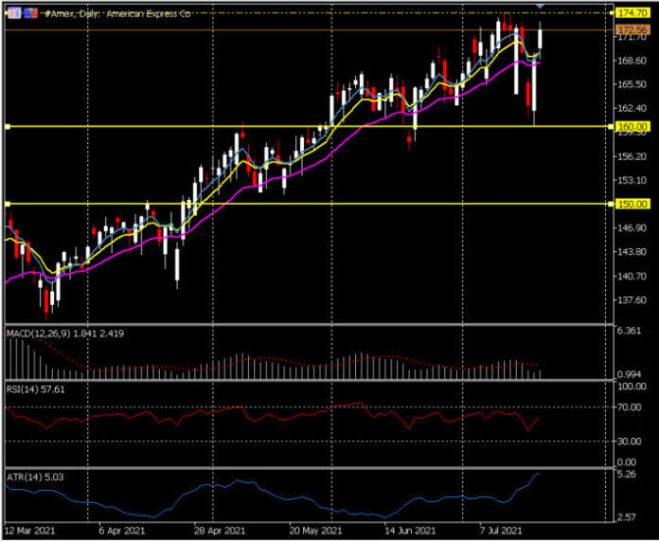The height and width of the screenshot is (541, 659).
Task: Grab the 160.00 line handle beside its price tag
Action: click(x=611, y=126)
